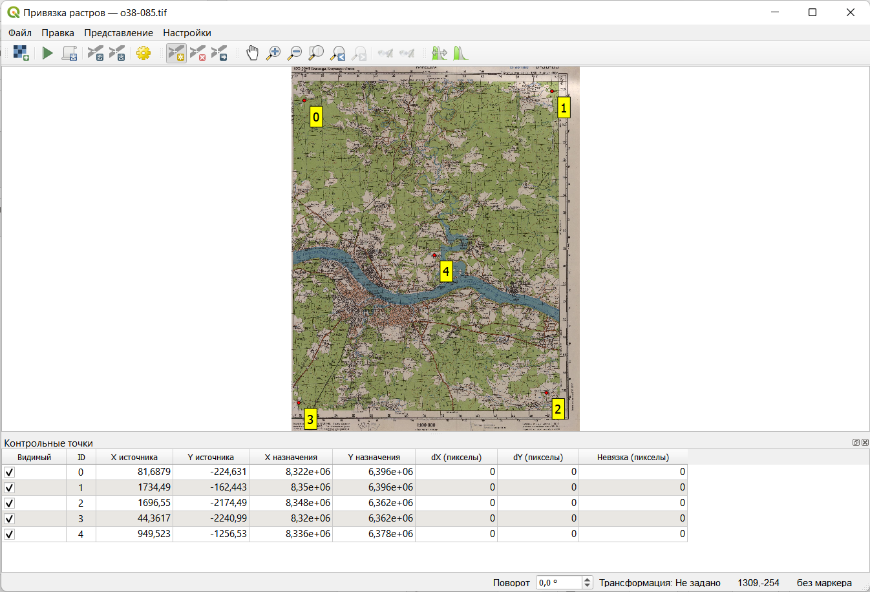Click control point marker 4 on the map

tap(434, 255)
